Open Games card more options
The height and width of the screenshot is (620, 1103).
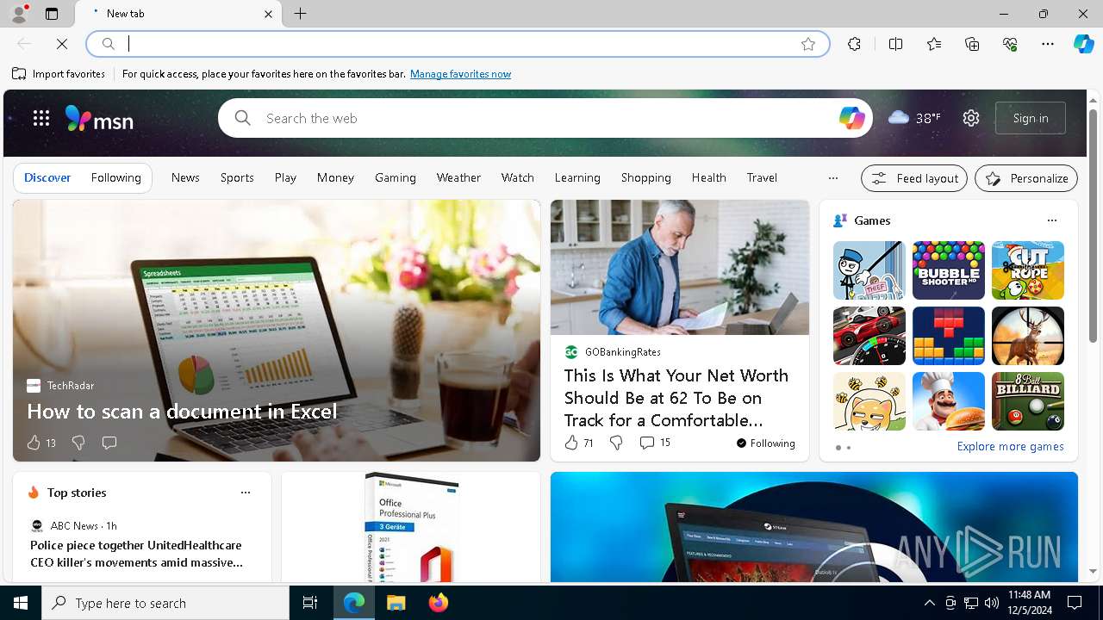[1052, 220]
